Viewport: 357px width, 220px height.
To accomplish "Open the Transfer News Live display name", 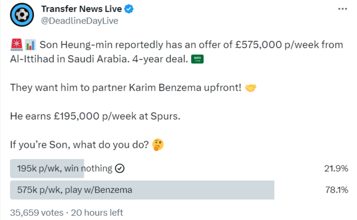I will pos(74,10).
